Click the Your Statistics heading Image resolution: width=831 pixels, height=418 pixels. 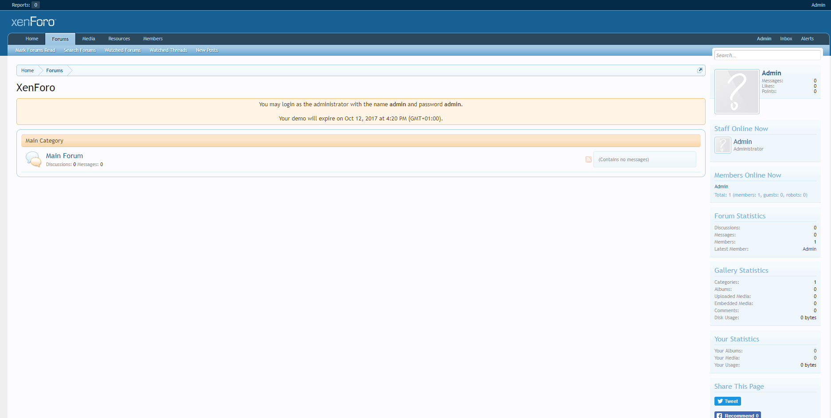point(737,339)
